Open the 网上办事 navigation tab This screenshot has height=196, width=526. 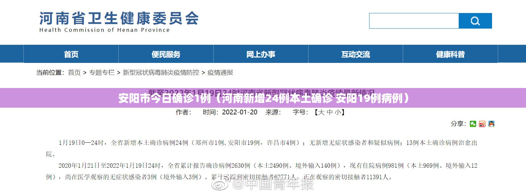pyautogui.click(x=261, y=54)
